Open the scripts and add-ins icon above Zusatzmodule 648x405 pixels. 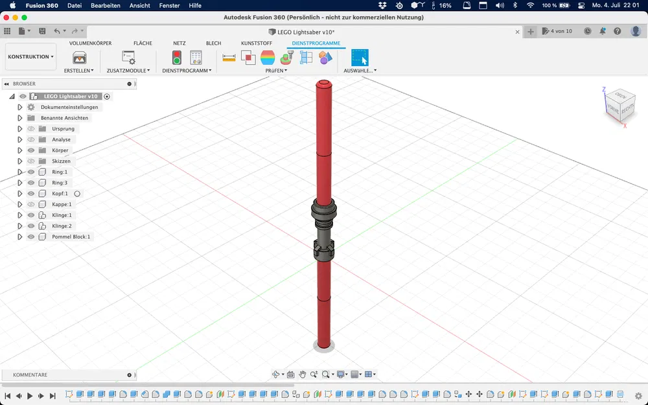[128, 58]
